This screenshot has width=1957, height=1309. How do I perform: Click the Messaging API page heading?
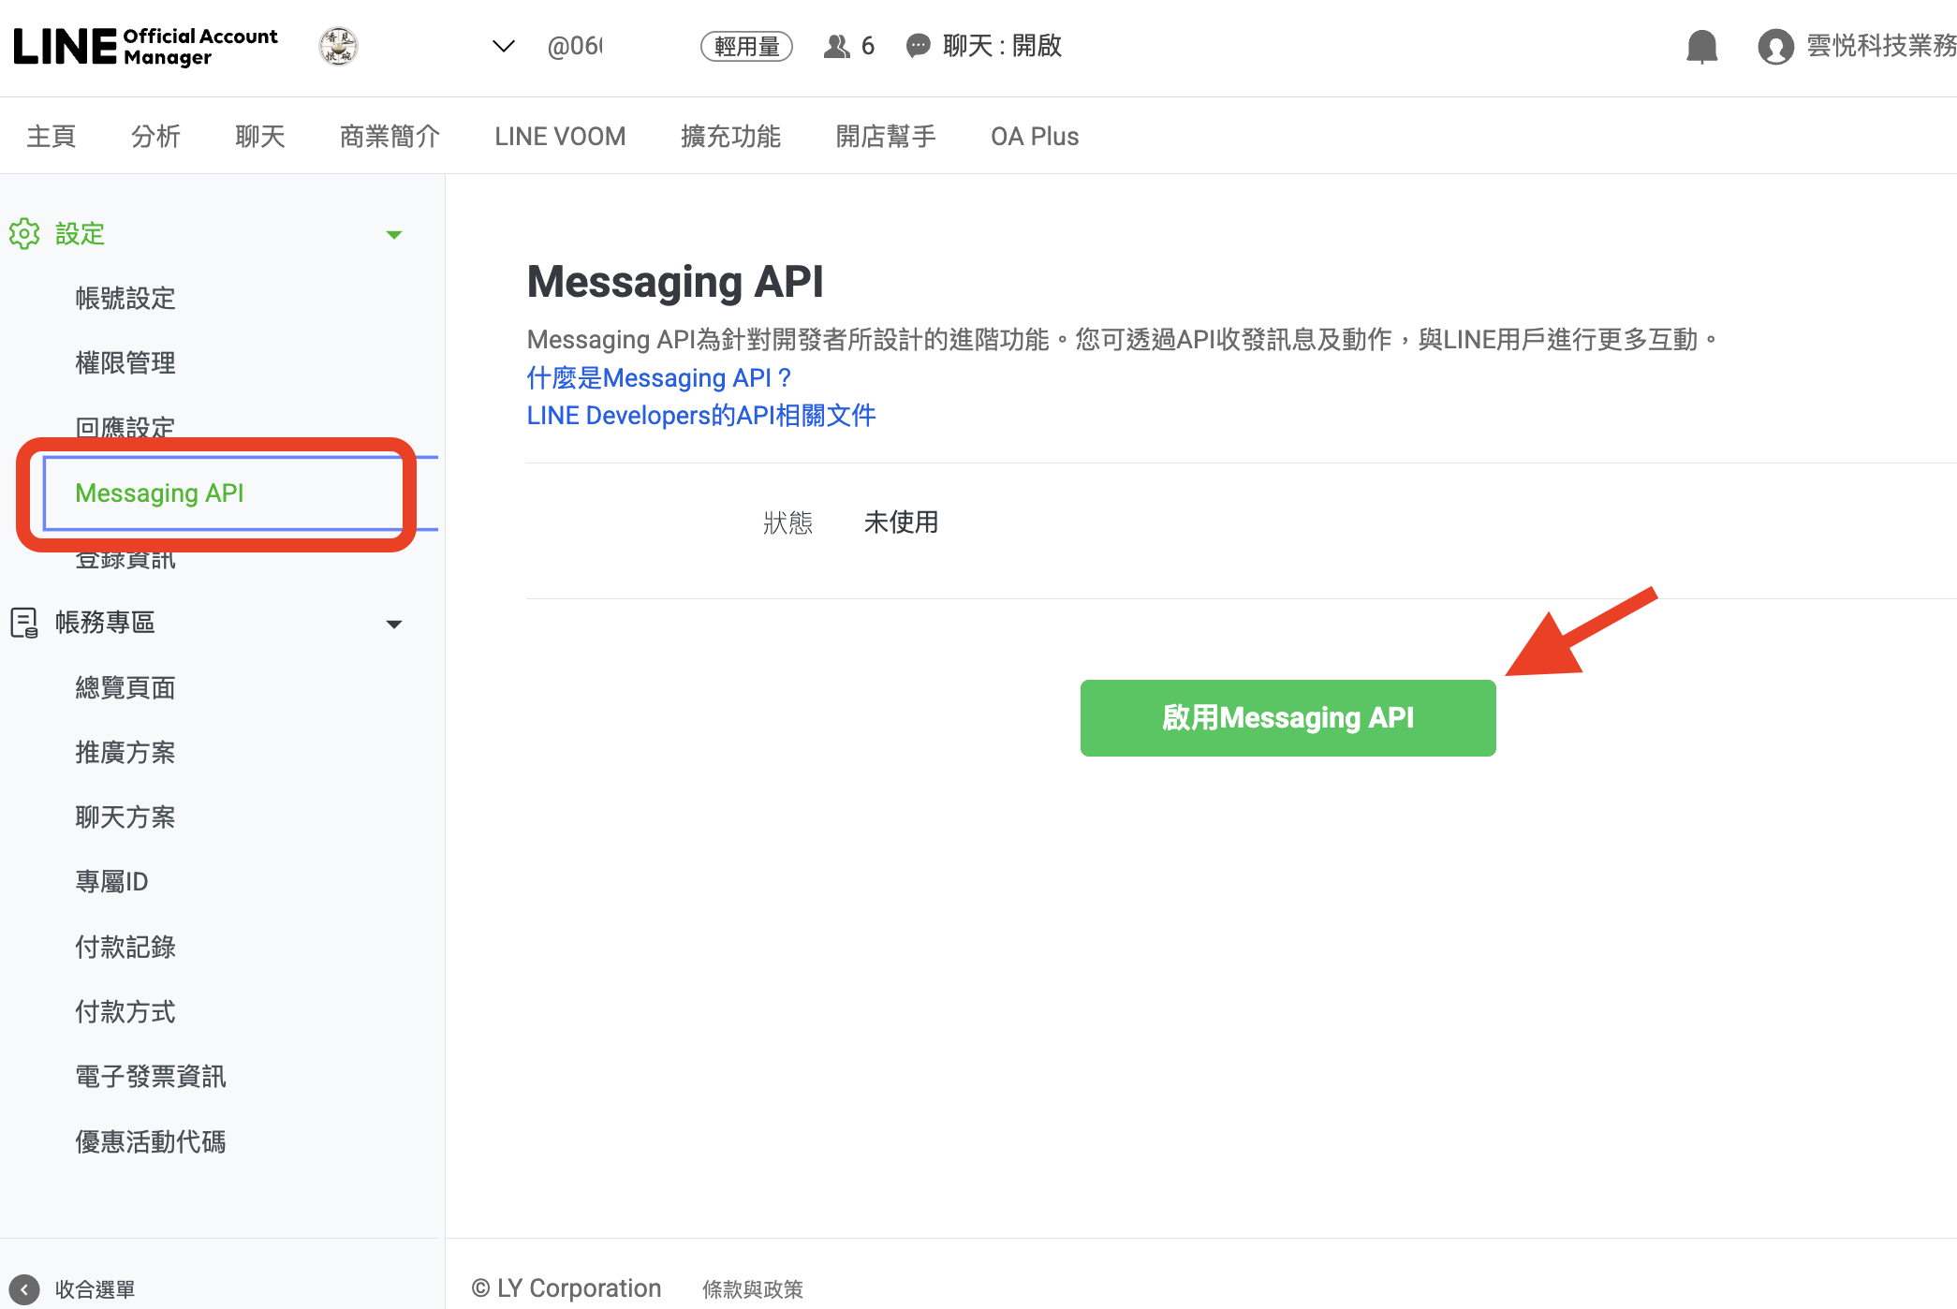675,282
